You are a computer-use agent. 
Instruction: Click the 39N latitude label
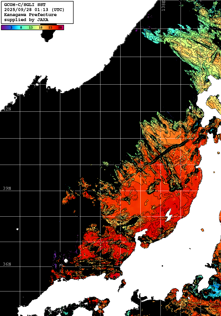click(x=7, y=188)
